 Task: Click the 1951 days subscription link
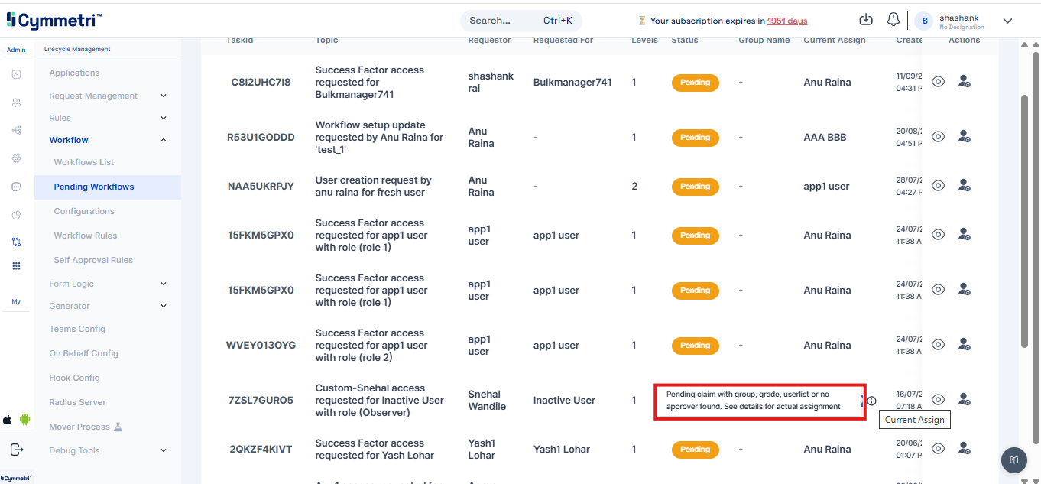[787, 21]
